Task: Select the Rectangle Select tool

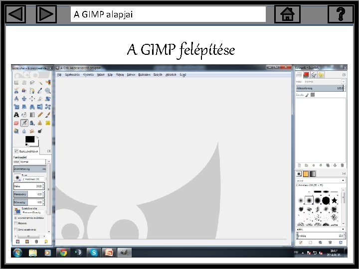Action: point(16,83)
